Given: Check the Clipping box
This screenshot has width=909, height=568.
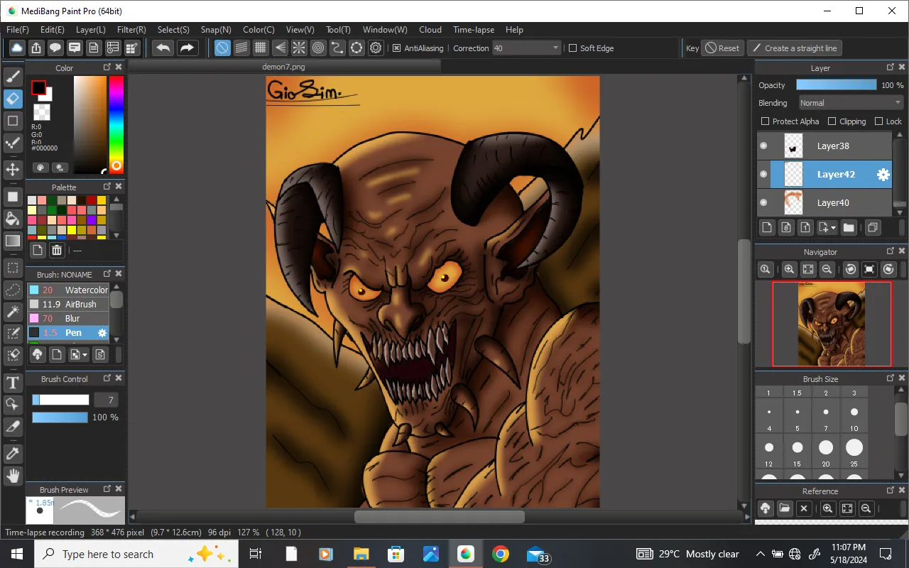Looking at the screenshot, I should [x=832, y=121].
